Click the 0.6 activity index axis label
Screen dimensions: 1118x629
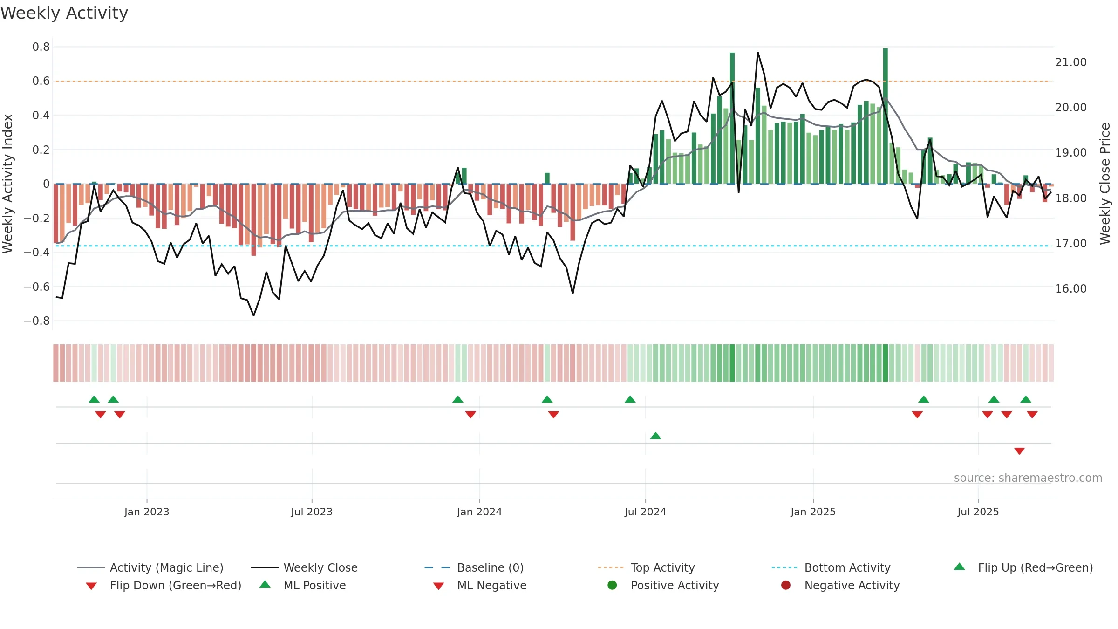(x=41, y=81)
